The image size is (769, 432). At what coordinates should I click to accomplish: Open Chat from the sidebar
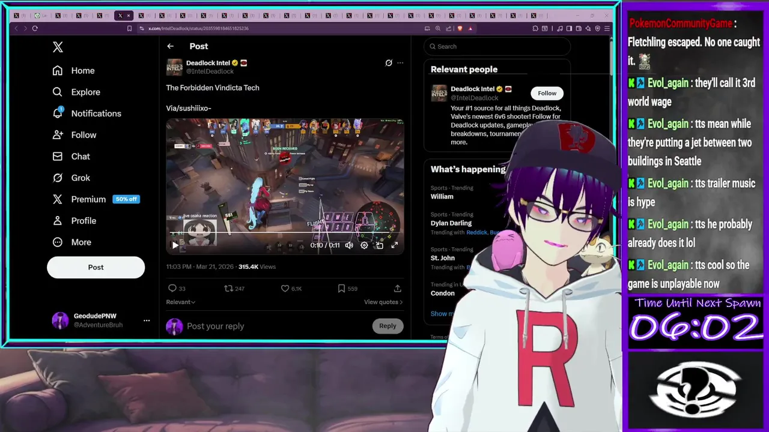pyautogui.click(x=71, y=157)
